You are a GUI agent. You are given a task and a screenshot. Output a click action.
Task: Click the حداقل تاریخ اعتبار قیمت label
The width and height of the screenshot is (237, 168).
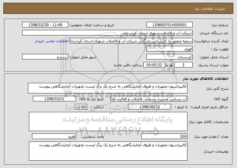click(210, 107)
